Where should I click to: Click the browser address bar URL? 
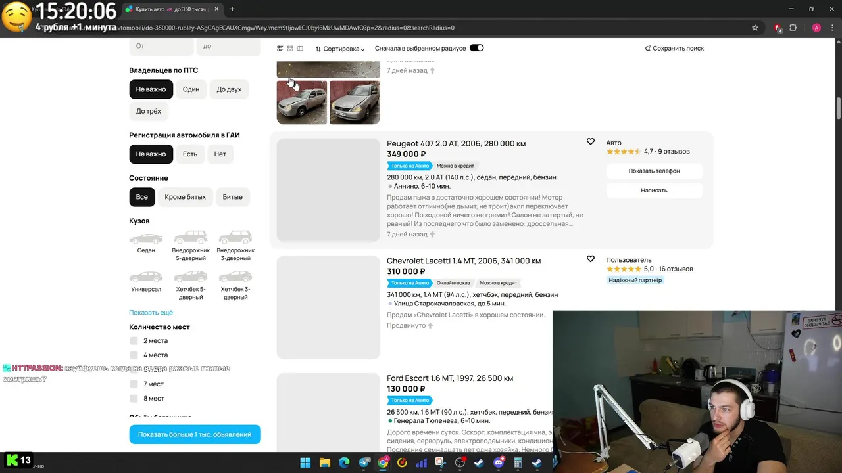[395, 28]
